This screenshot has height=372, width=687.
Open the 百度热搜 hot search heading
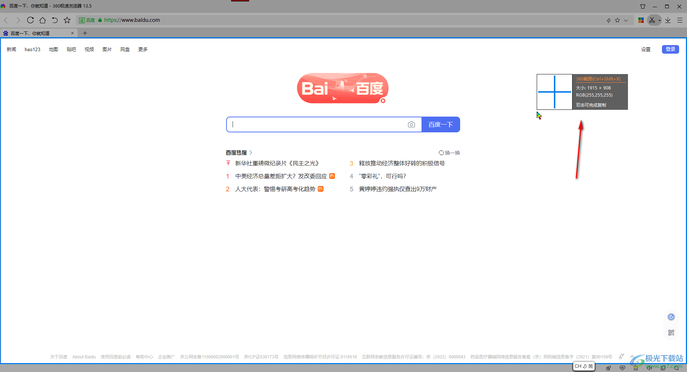tap(239, 153)
